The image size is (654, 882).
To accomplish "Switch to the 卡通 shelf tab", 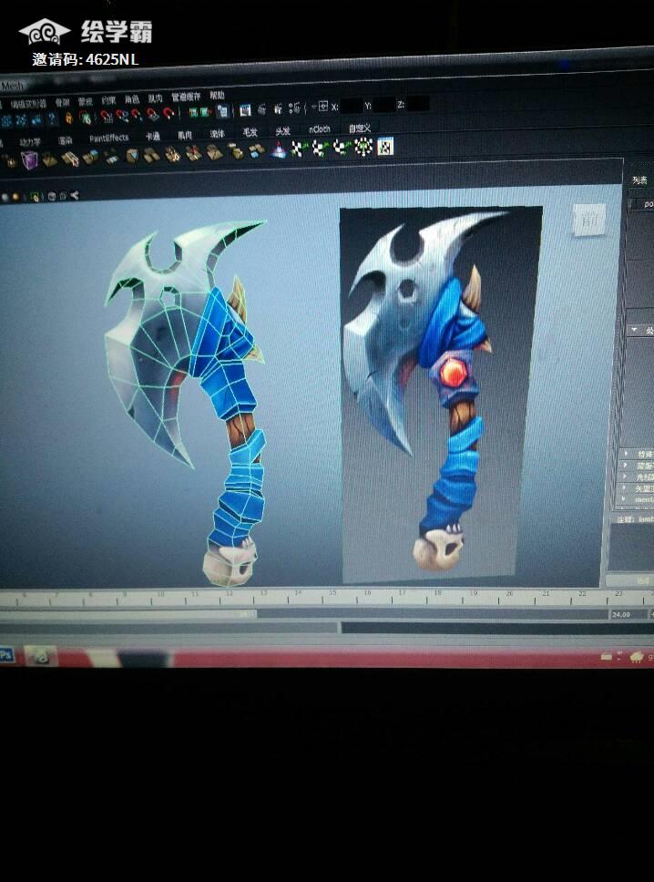I will tap(152, 136).
